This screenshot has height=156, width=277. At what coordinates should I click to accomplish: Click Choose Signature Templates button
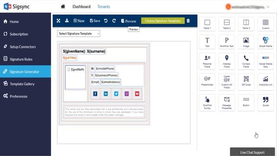coord(163,21)
